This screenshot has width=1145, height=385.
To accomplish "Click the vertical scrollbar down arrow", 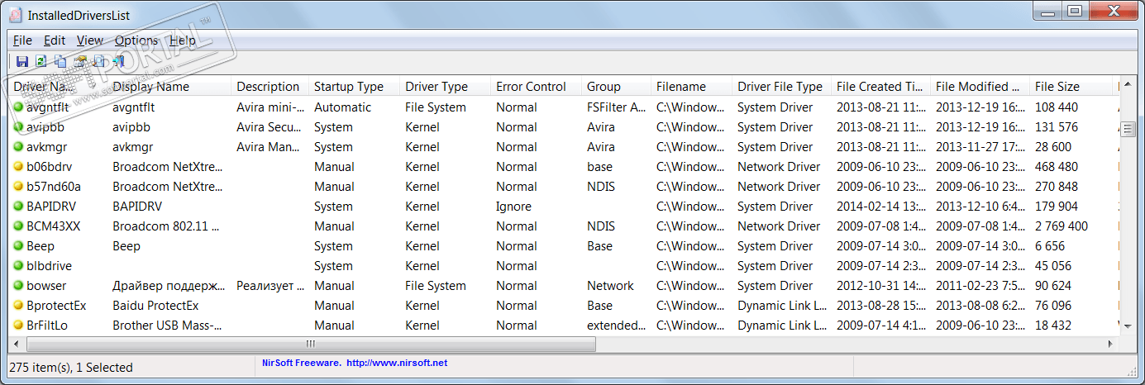I will click(x=1126, y=327).
